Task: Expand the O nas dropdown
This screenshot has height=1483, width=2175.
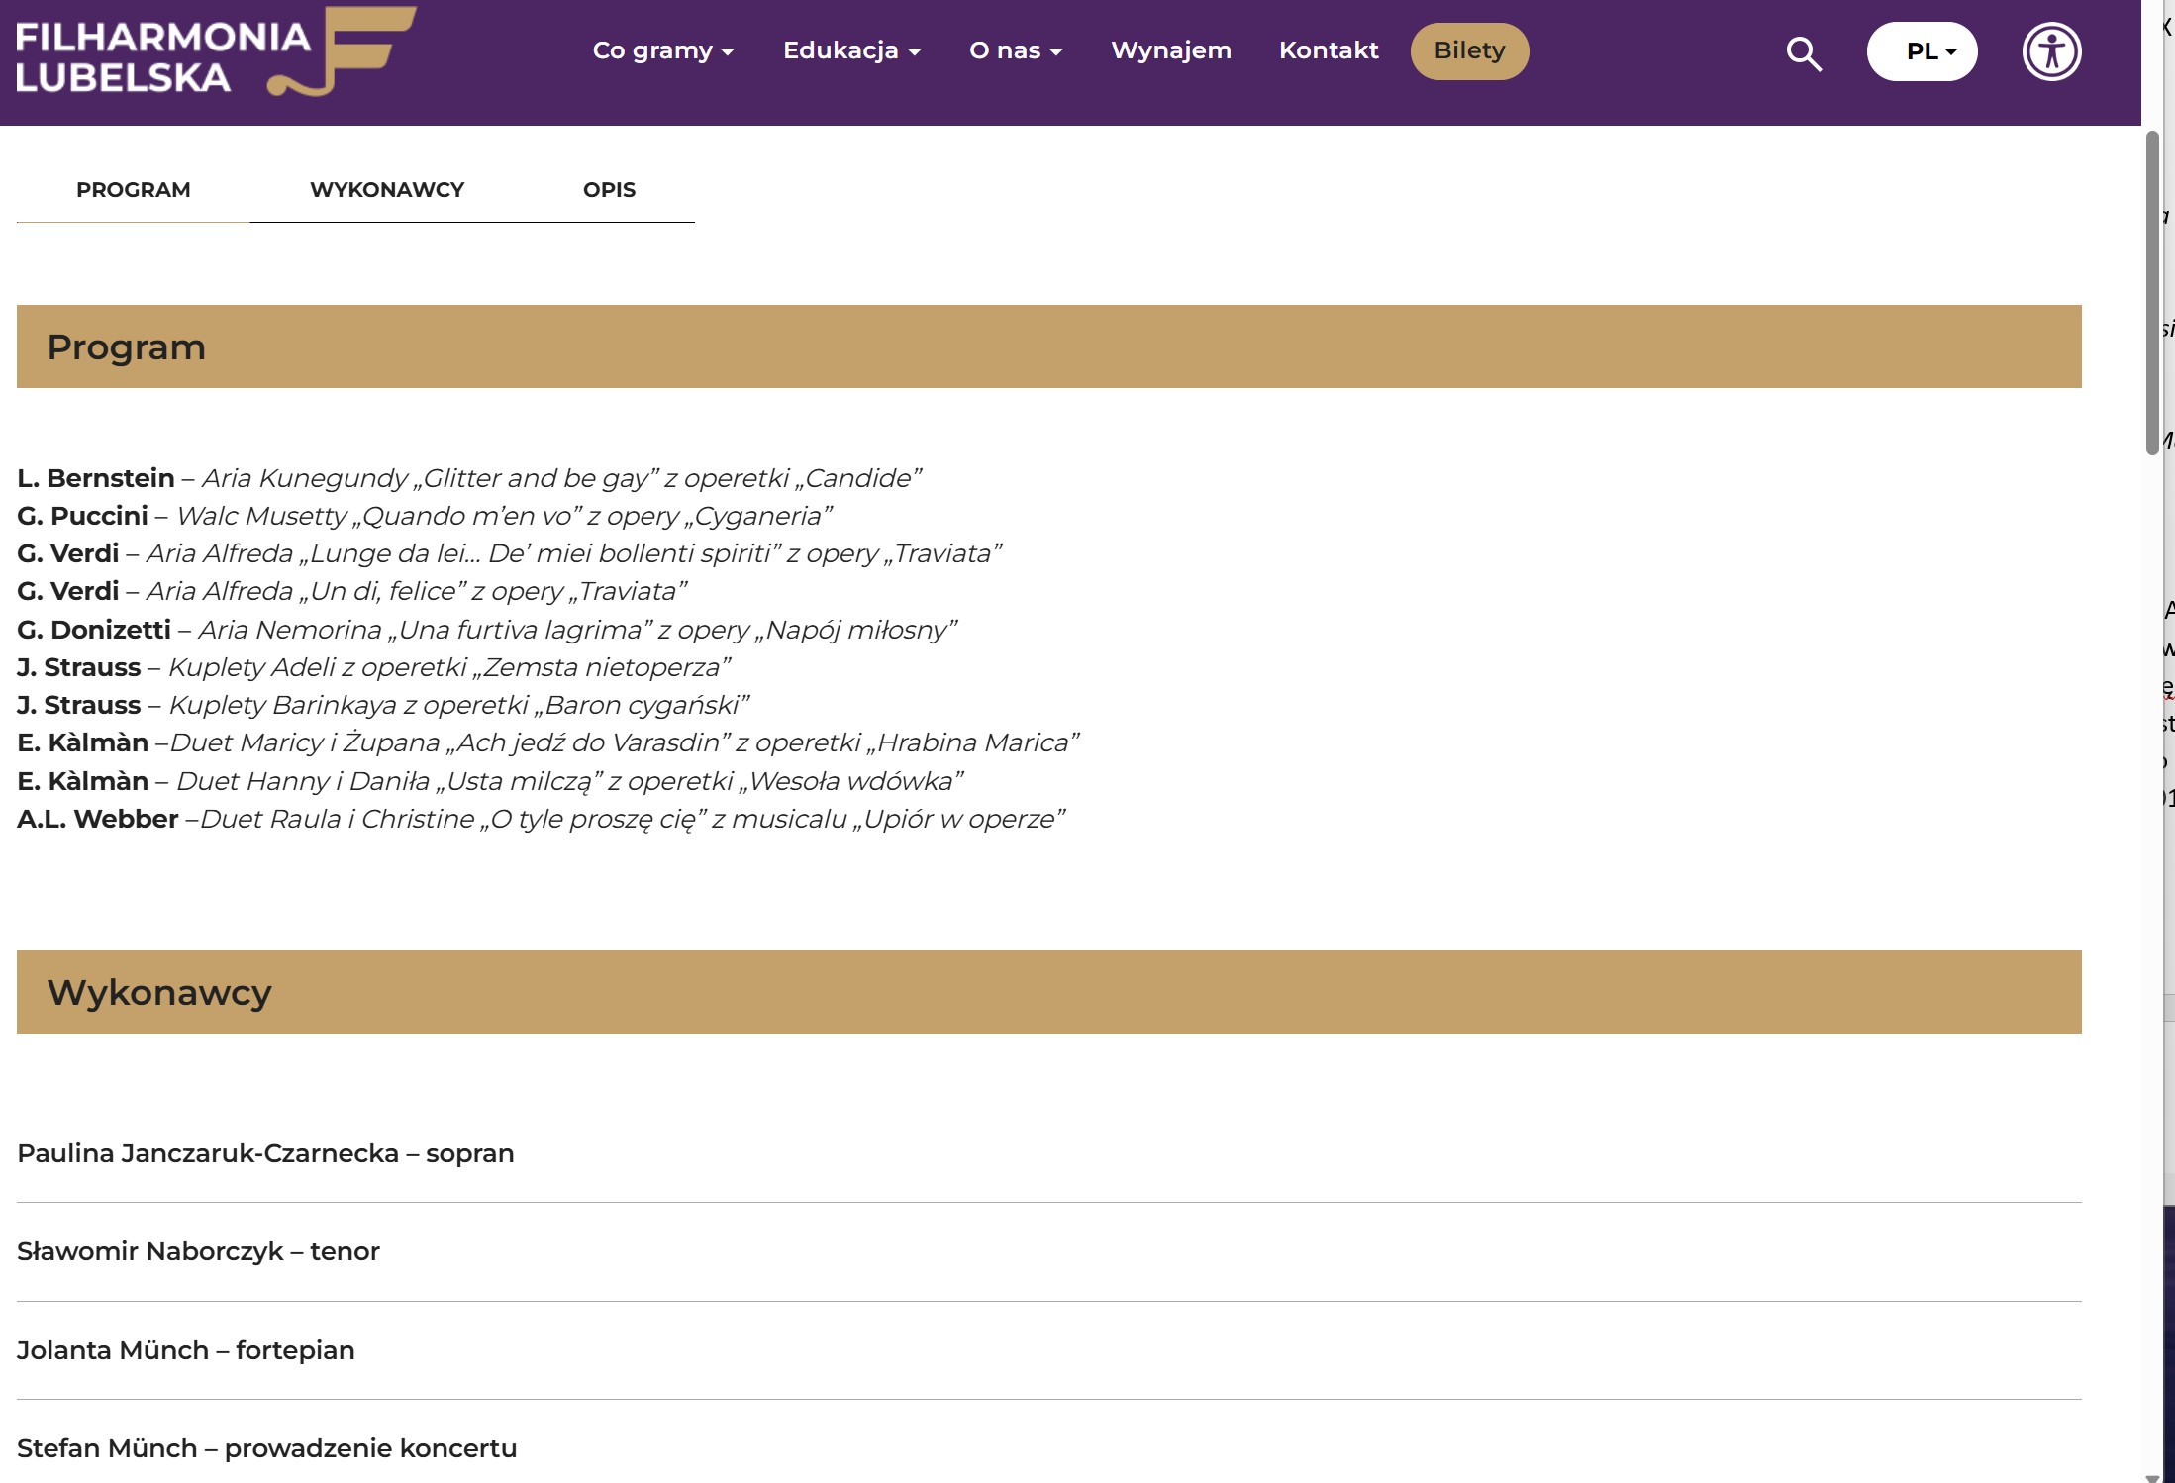Action: coord(1015,50)
